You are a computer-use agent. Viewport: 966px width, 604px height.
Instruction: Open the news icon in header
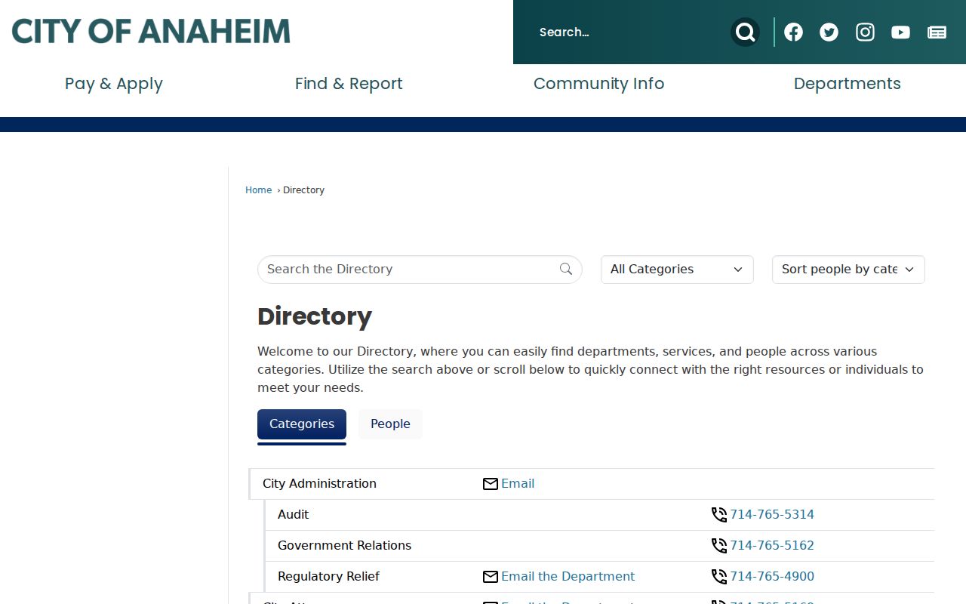[x=937, y=32]
